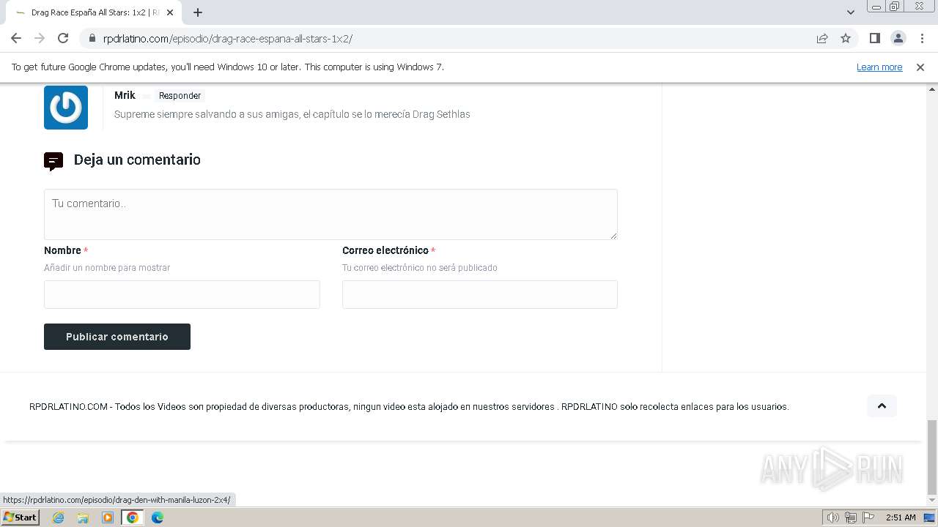
Task: Click the Correo electrónico input field
Action: tap(480, 294)
